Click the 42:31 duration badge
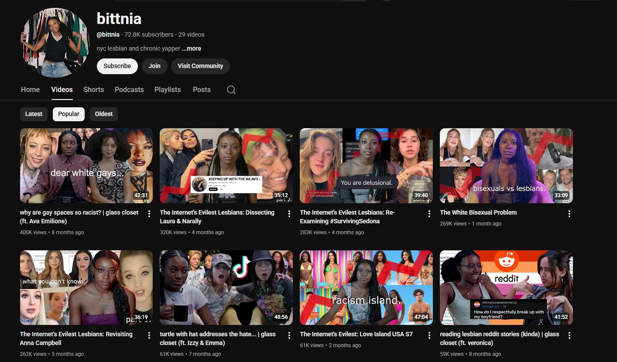This screenshot has height=362, width=617. pyautogui.click(x=141, y=195)
